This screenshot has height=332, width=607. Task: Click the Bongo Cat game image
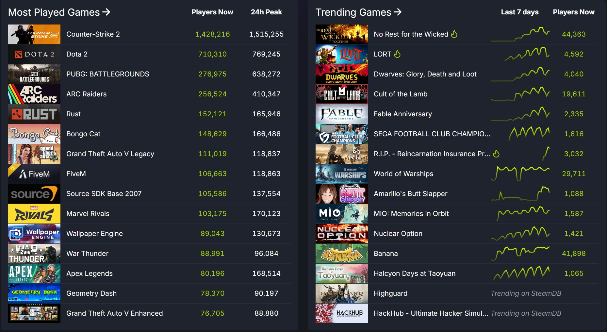[x=34, y=134]
